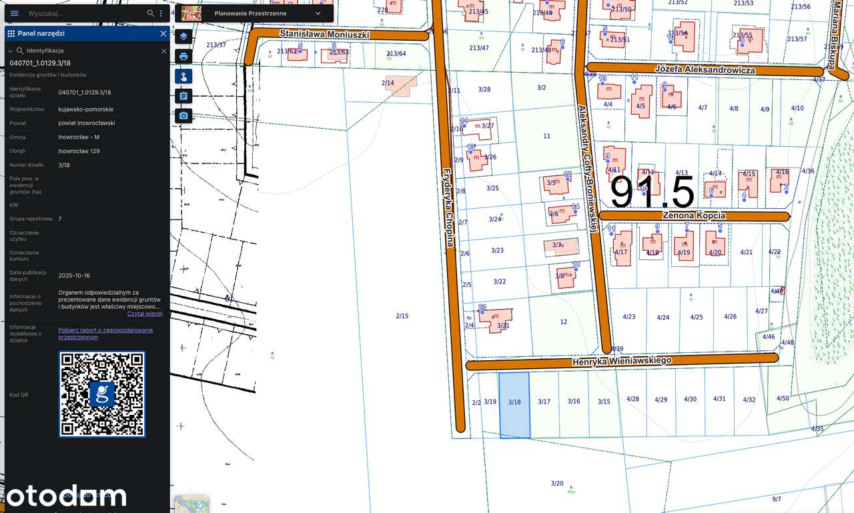
Task: Click parcel 3/16 on the map
Action: pos(574,401)
